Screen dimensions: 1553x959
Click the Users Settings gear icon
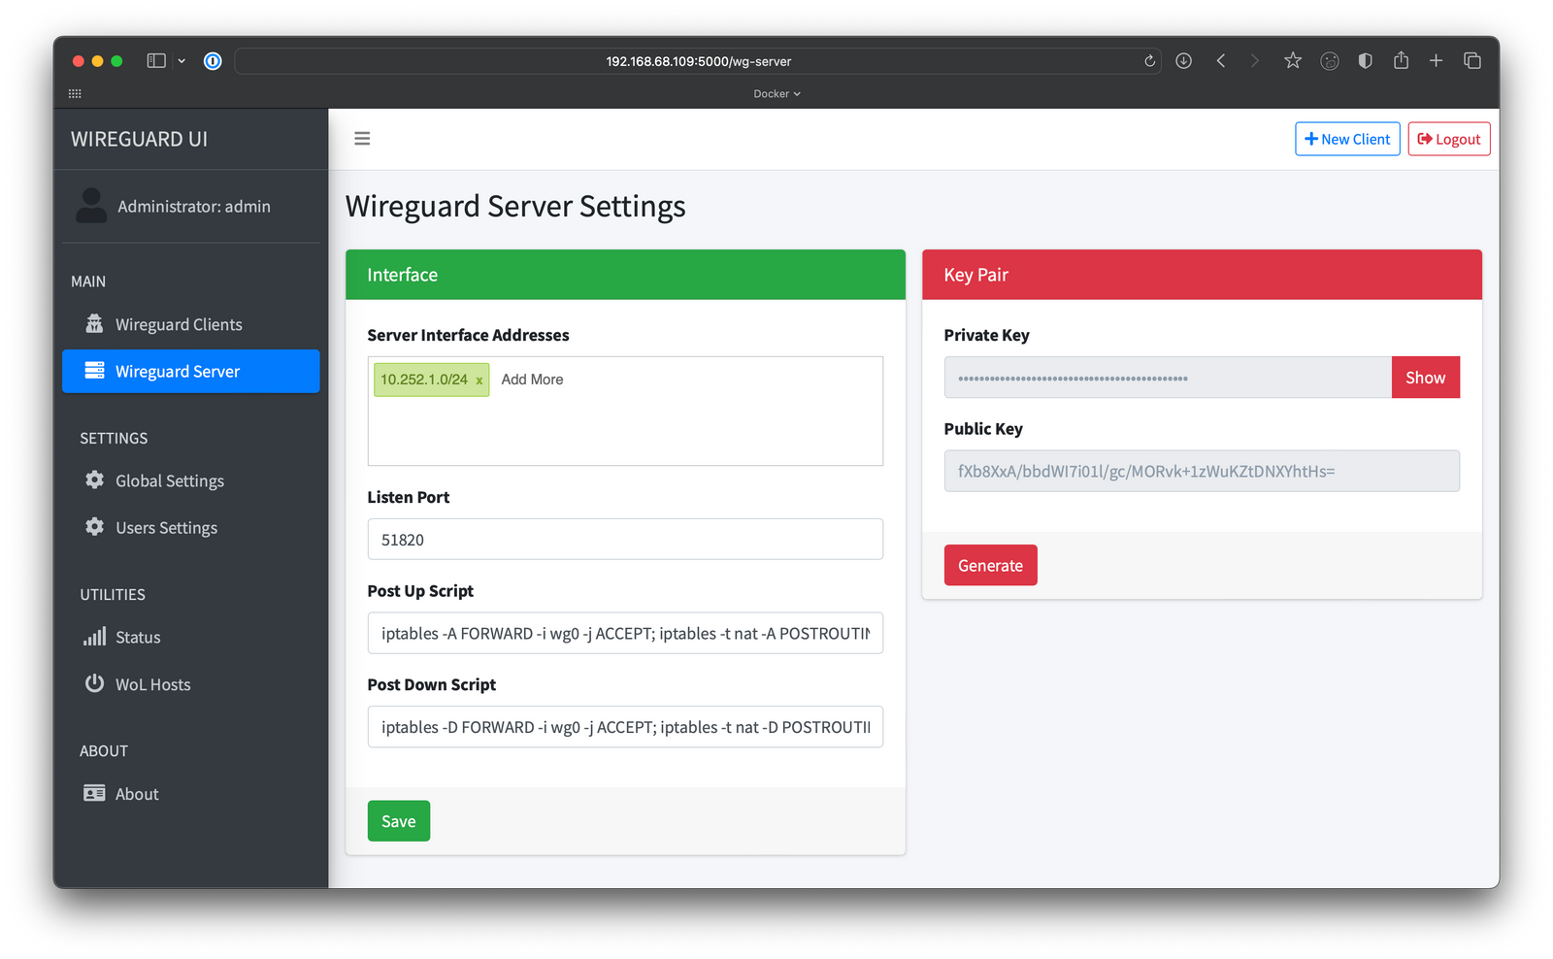(x=94, y=526)
